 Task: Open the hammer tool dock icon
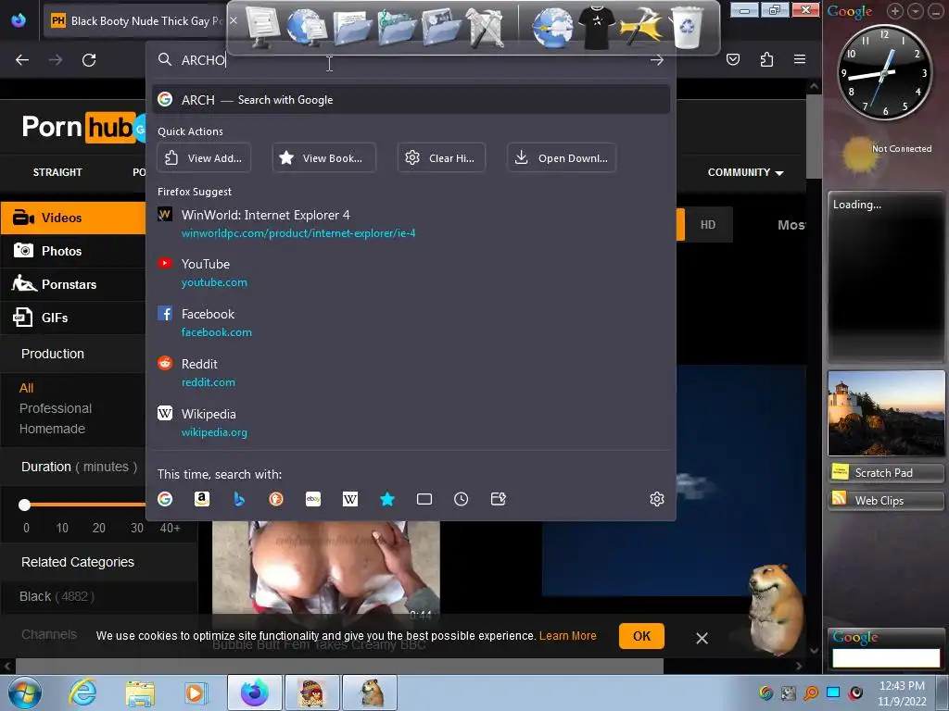(641, 27)
